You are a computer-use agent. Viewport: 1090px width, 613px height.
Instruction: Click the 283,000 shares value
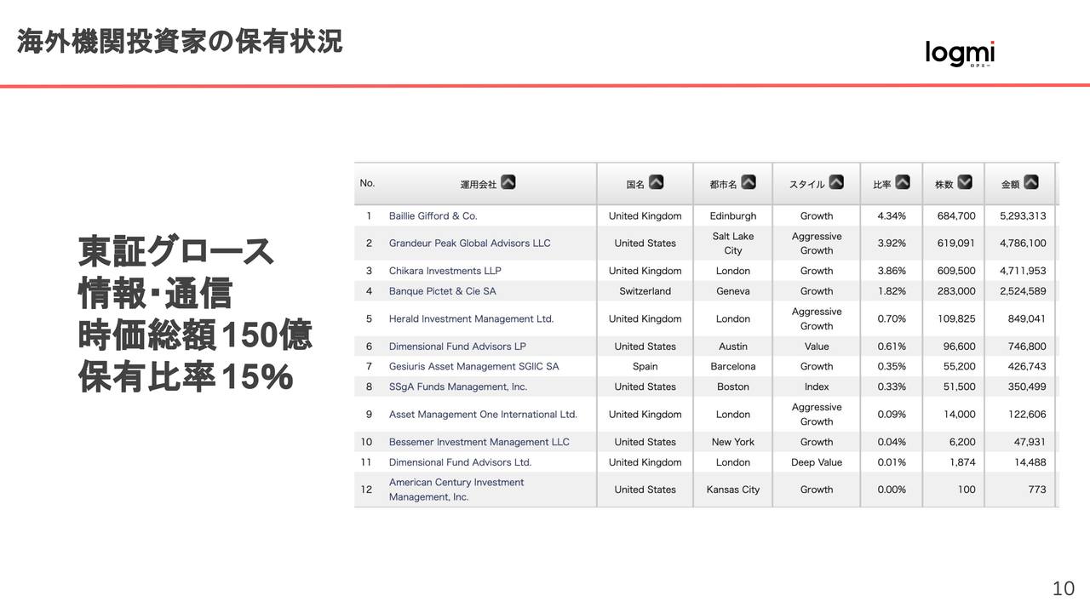(956, 291)
